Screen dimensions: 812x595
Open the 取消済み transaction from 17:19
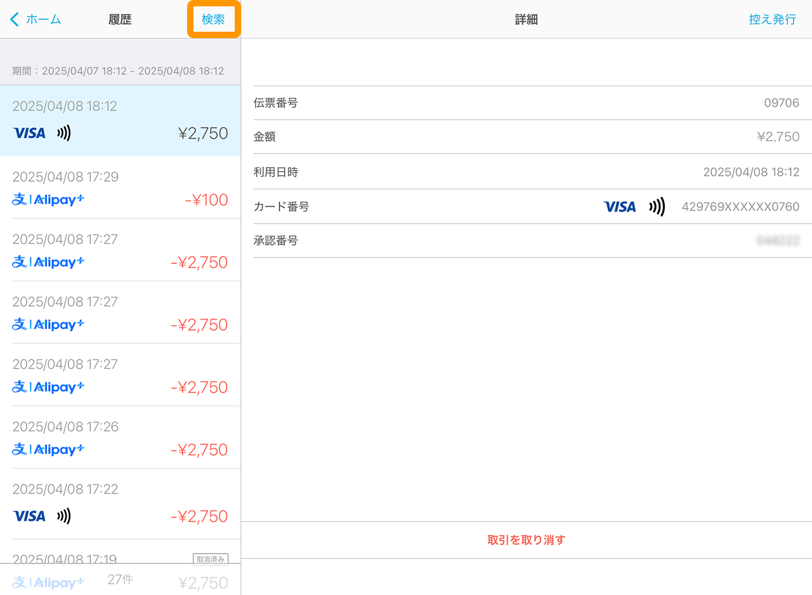[120, 559]
